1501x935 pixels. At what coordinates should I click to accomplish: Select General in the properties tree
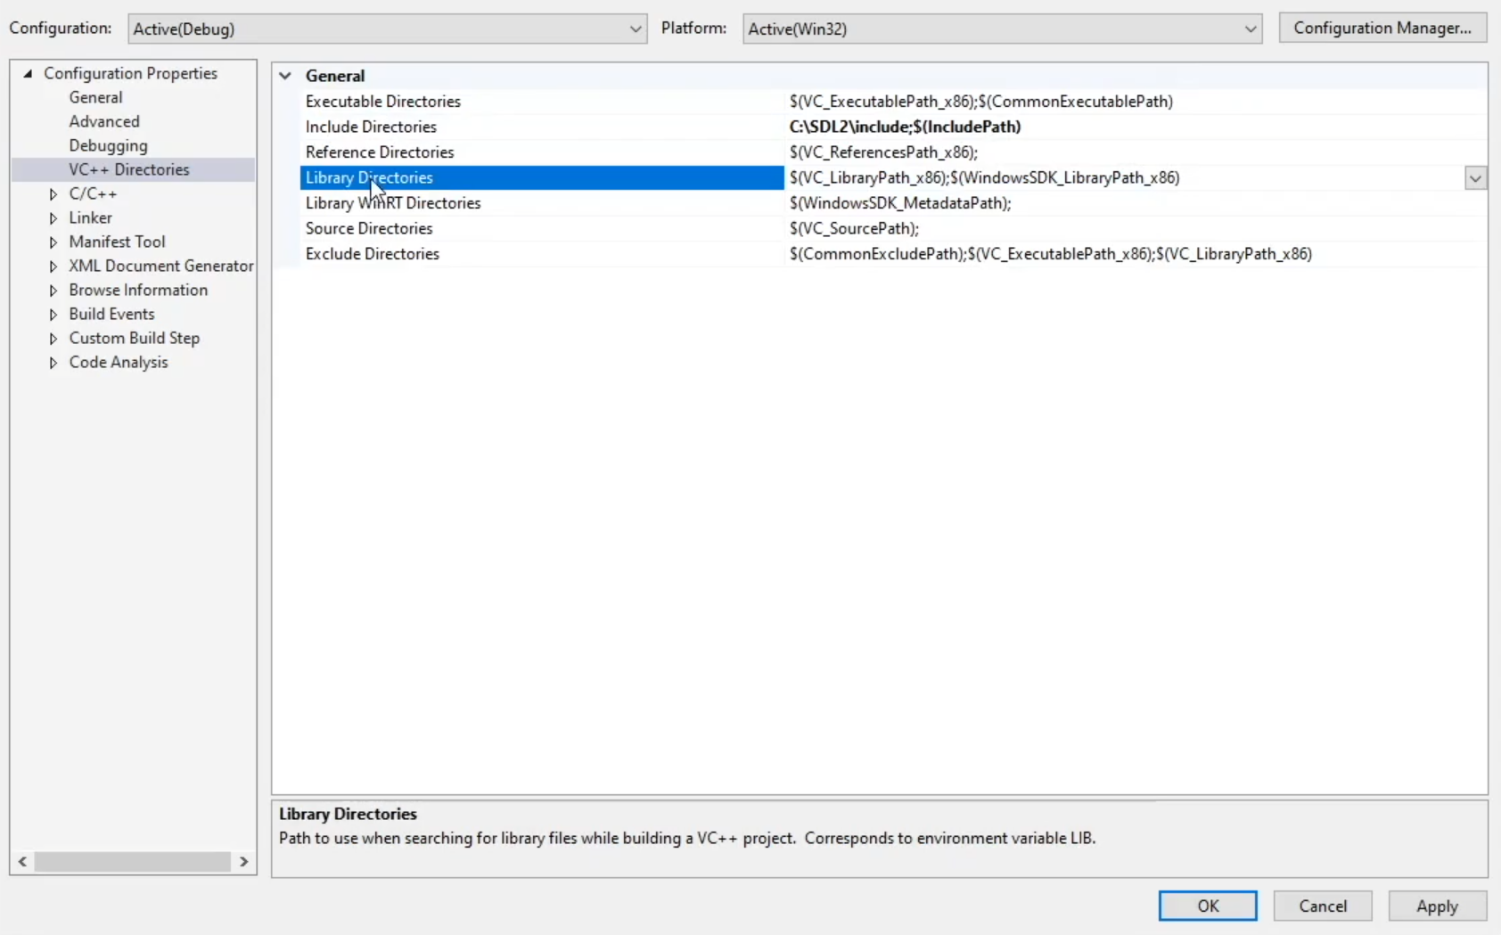click(96, 97)
